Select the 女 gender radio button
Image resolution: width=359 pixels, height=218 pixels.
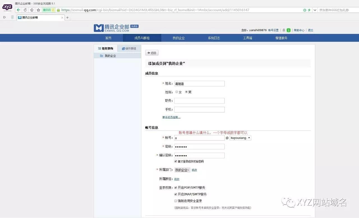tap(177, 92)
